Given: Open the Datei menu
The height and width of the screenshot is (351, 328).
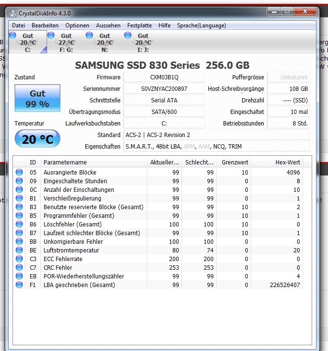Looking at the screenshot, I should pos(18,25).
